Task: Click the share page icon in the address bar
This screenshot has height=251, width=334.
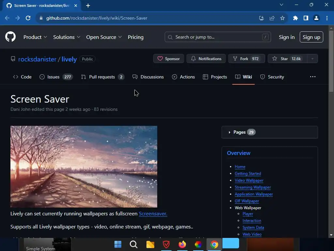Action: [272, 18]
